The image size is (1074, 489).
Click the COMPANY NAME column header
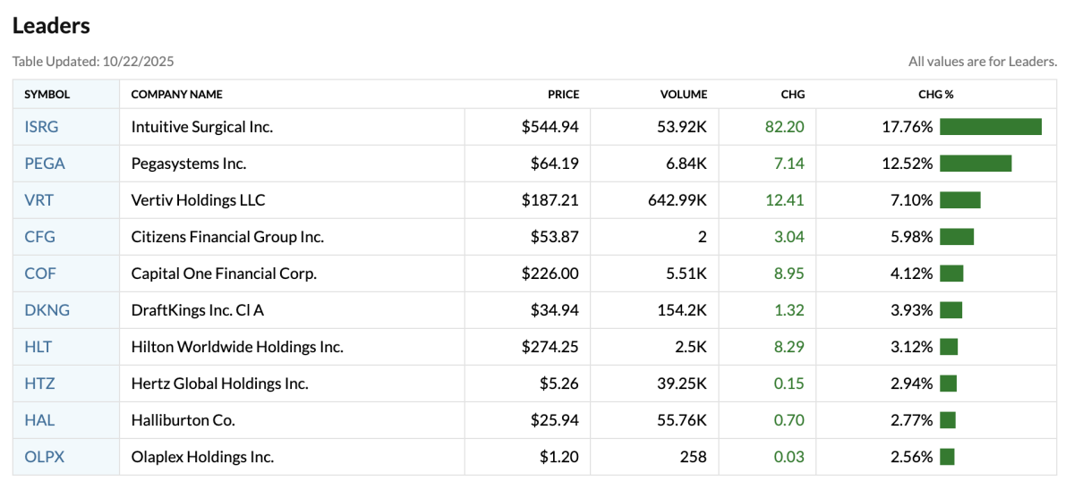(x=176, y=94)
